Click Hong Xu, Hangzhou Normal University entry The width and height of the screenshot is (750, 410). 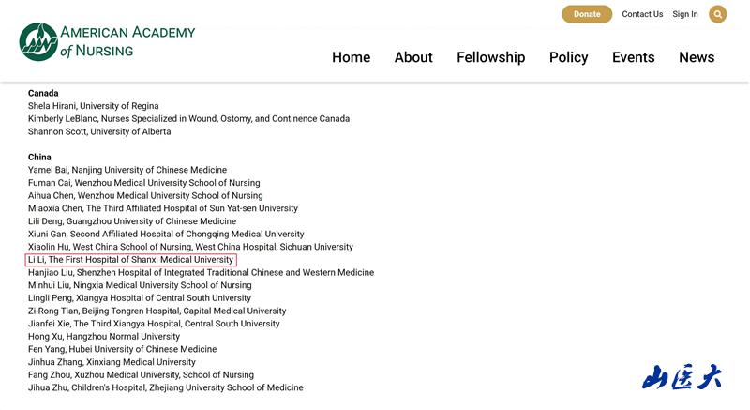pyautogui.click(x=103, y=336)
